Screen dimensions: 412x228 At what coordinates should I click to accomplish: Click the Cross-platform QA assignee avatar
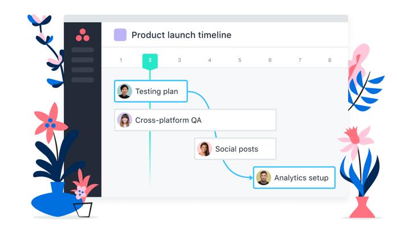pyautogui.click(x=125, y=120)
